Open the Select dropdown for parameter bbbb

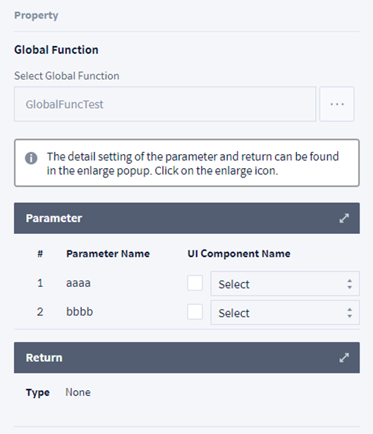285,312
